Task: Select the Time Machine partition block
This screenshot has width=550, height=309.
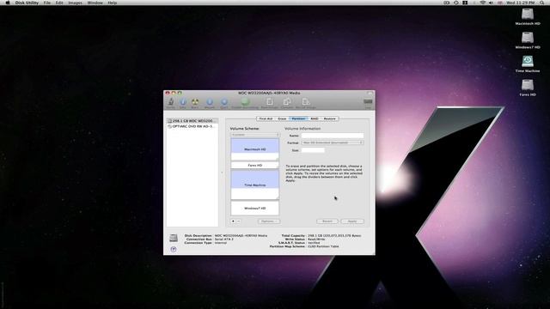Action: (254, 185)
